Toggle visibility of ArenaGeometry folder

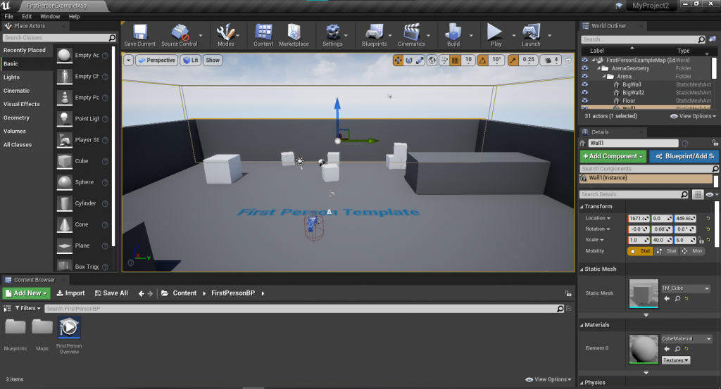585,68
